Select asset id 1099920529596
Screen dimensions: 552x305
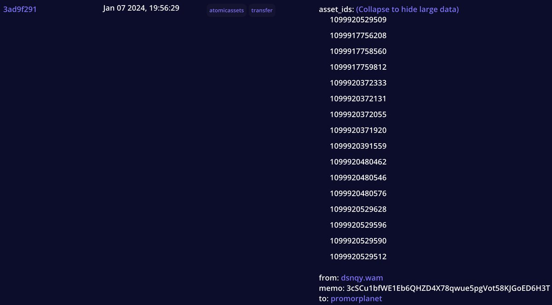358,225
